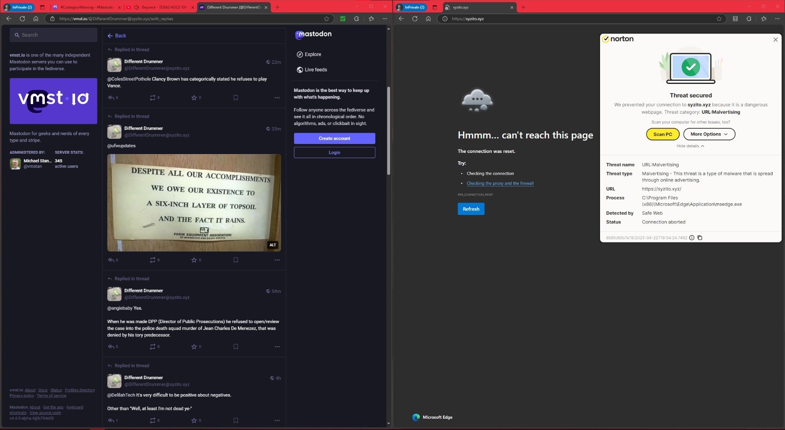Open Settings and more in left Edge window
Viewport: 785px width, 430px height.
[384, 19]
